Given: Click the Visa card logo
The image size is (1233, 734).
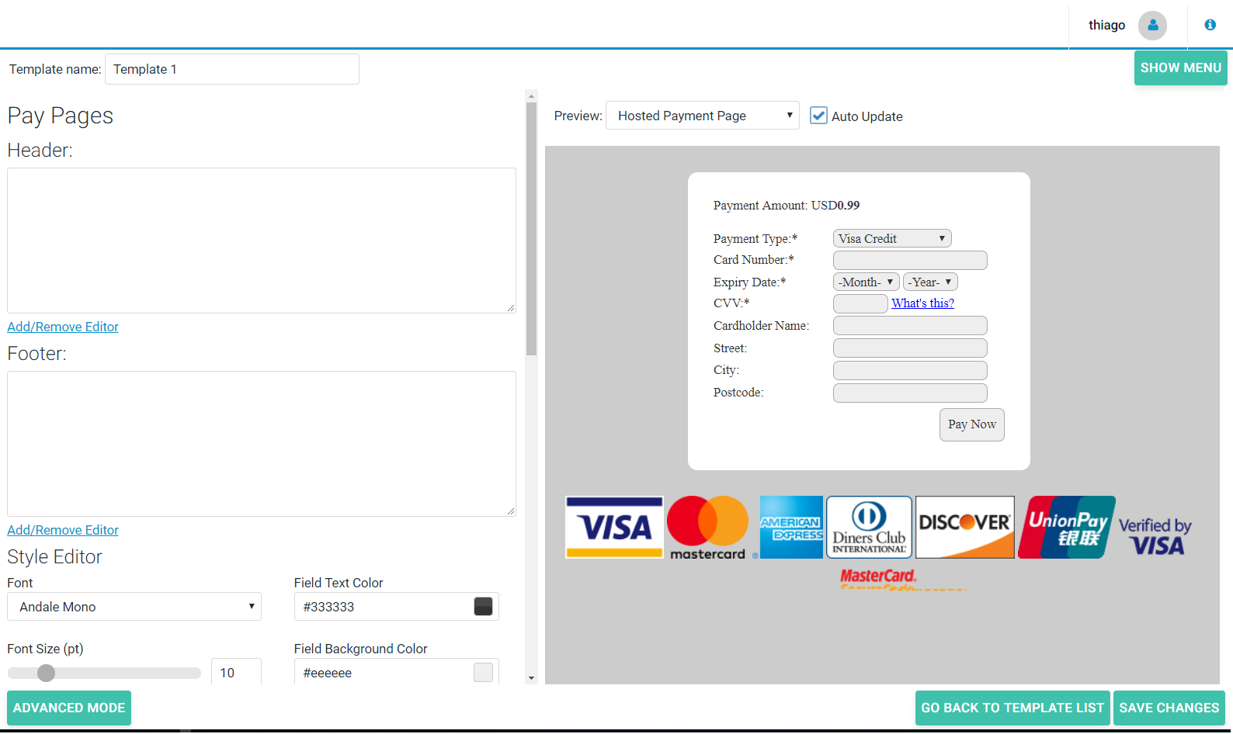Looking at the screenshot, I should coord(614,528).
